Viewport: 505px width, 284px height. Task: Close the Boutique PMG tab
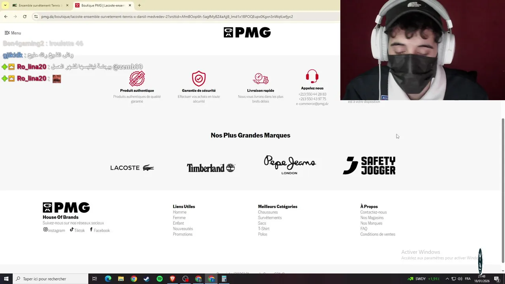(x=130, y=6)
